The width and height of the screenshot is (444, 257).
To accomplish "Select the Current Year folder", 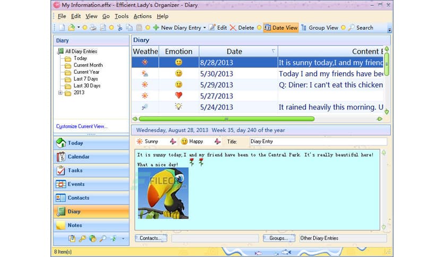I will (x=87, y=72).
